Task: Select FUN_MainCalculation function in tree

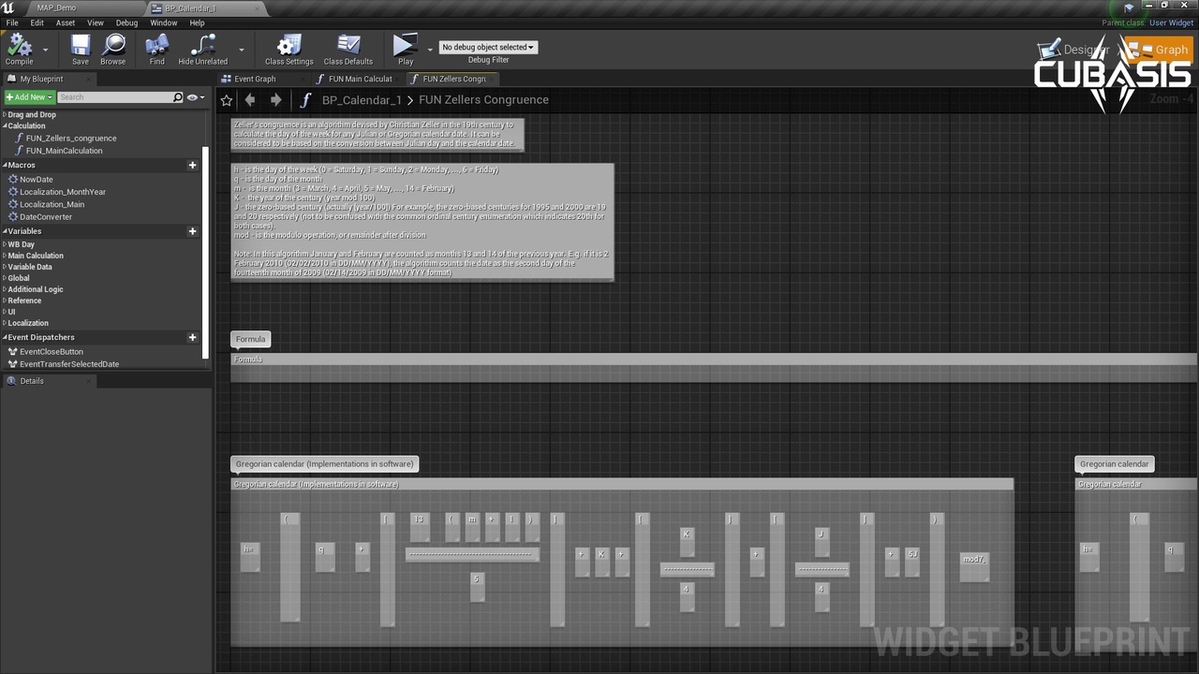Action: (x=64, y=151)
